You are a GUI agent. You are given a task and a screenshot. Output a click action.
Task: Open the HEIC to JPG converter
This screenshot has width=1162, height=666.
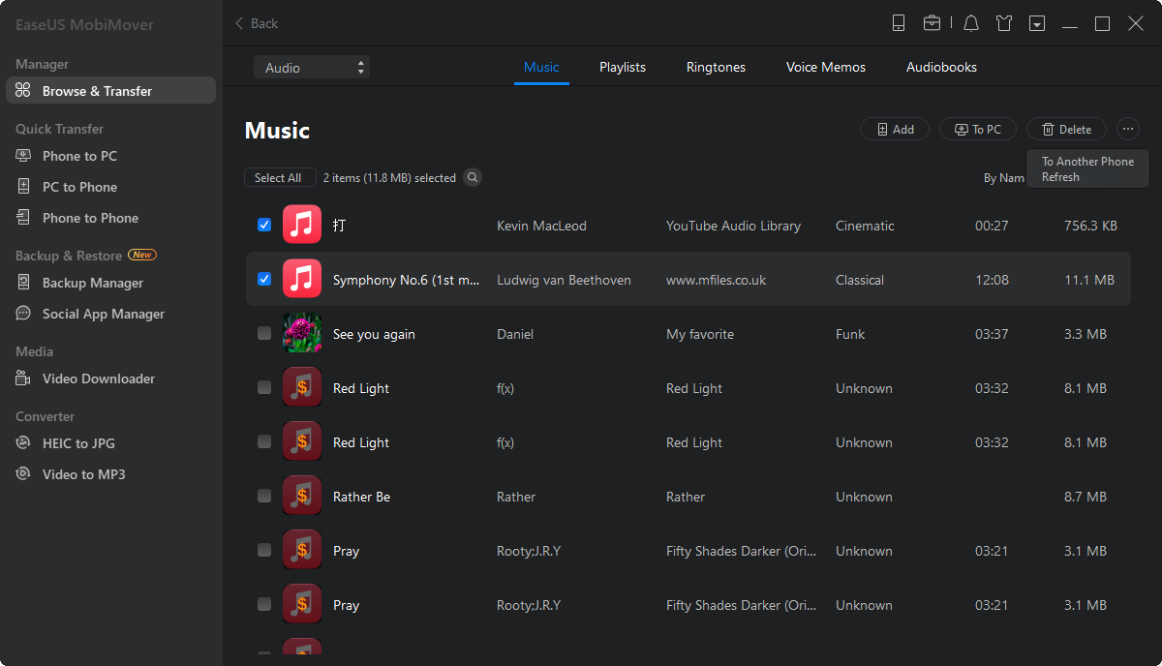[x=78, y=443]
